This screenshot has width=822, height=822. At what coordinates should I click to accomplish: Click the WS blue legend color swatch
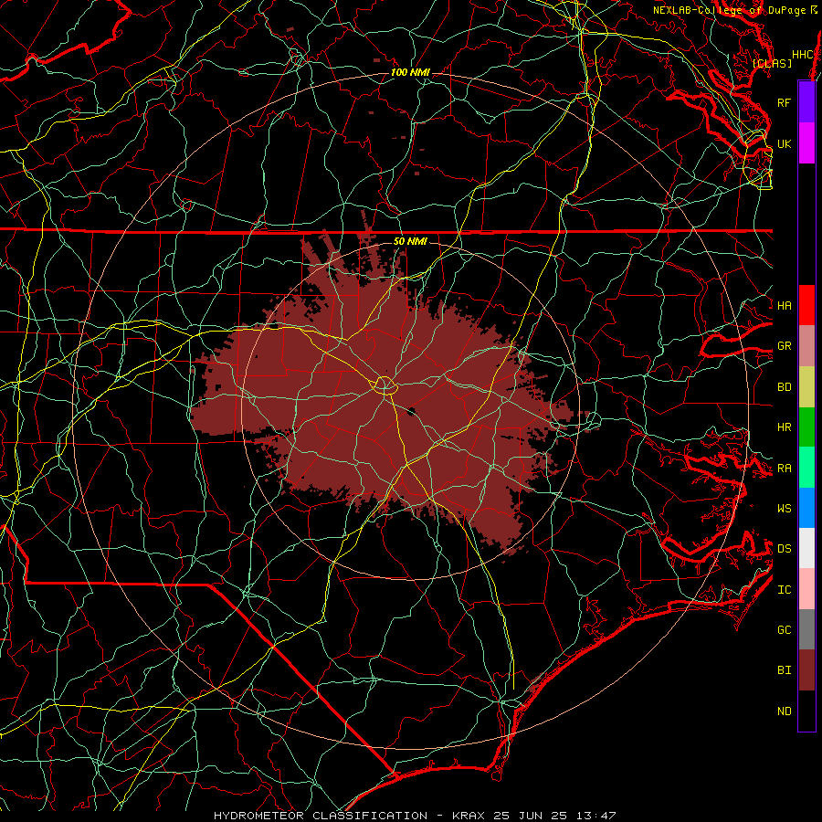806,508
